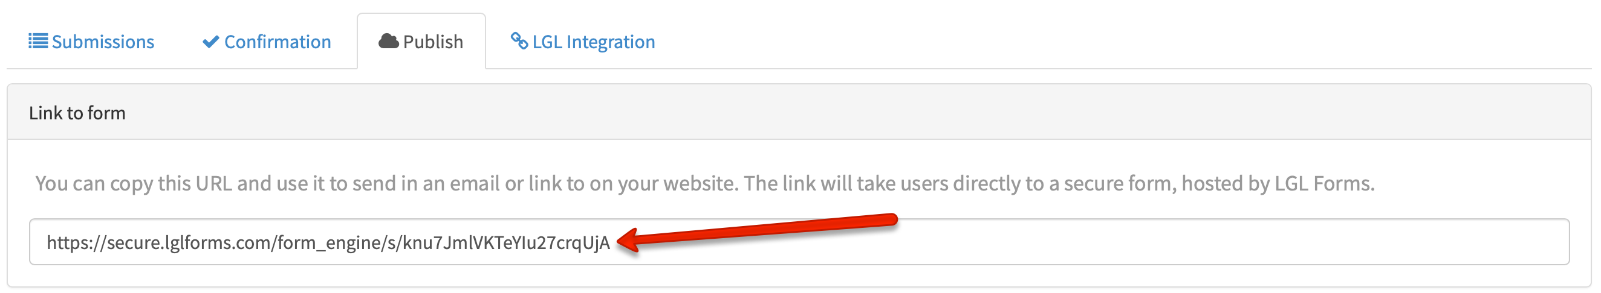The height and width of the screenshot is (293, 1601).
Task: Click the form URL input field
Action: [x=799, y=242]
